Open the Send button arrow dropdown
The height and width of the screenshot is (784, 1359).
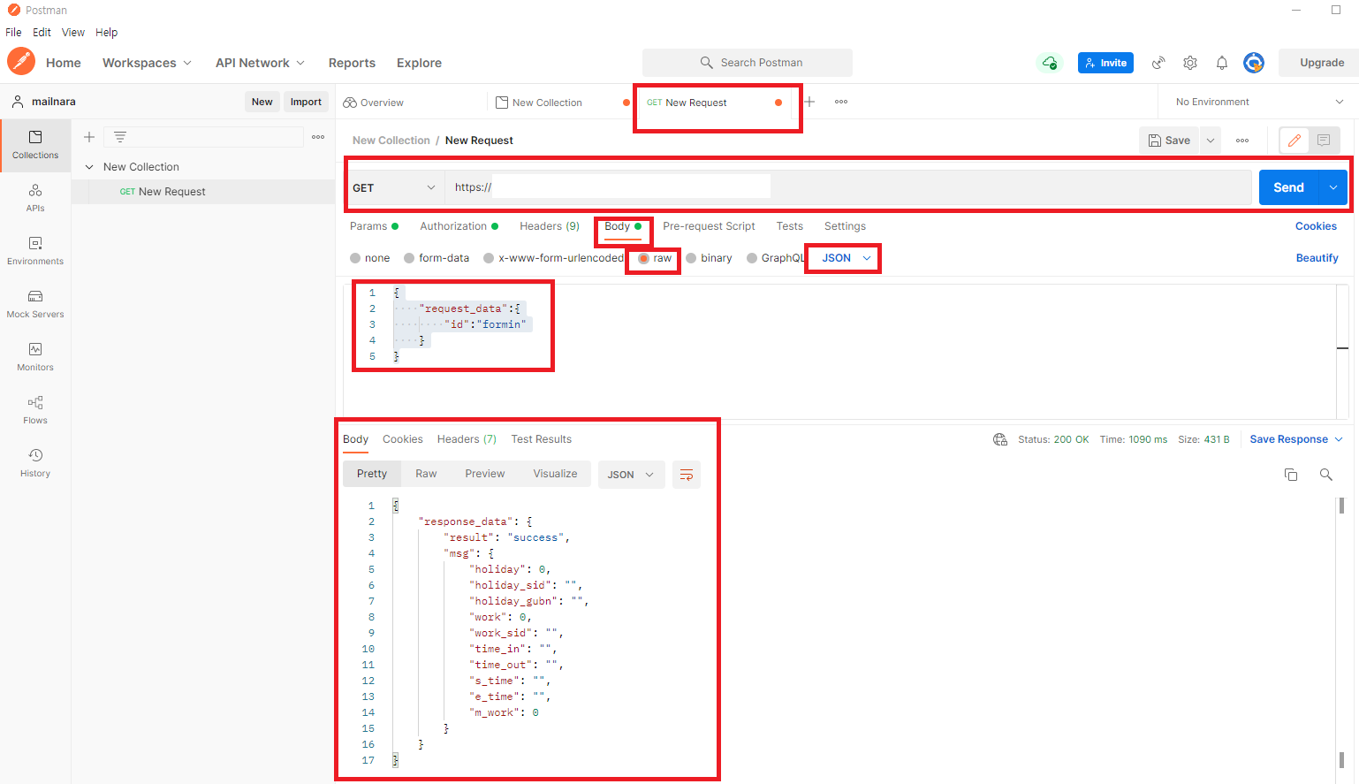[1332, 187]
